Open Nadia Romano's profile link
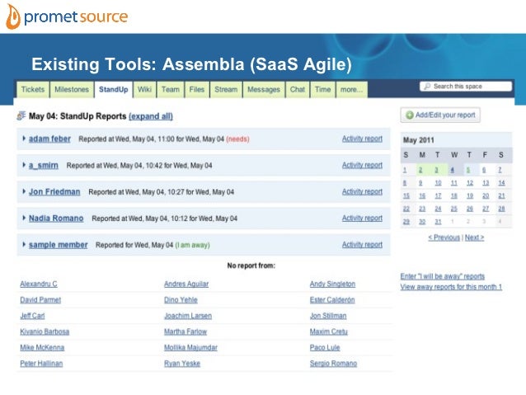The image size is (526, 395). (56, 219)
